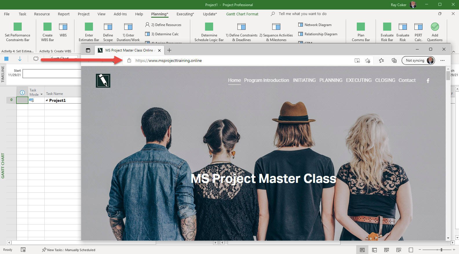
Task: Open the site lock information icon
Action: [129, 60]
